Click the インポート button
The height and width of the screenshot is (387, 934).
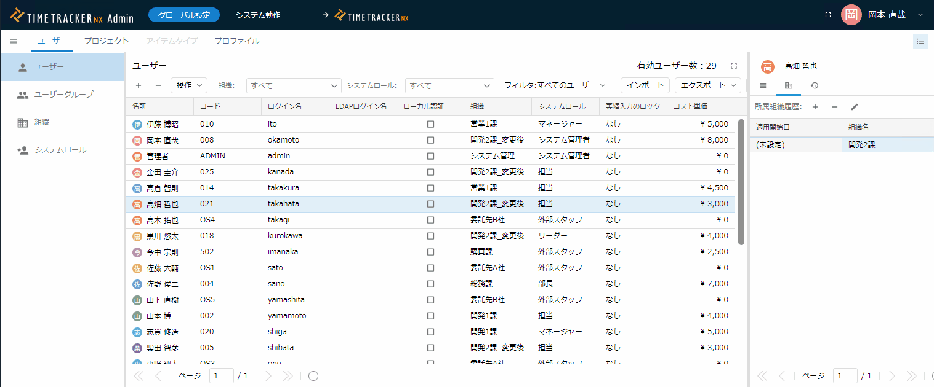pos(645,85)
